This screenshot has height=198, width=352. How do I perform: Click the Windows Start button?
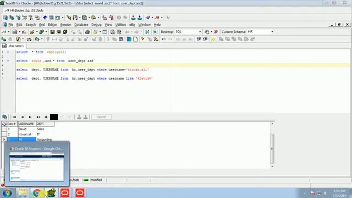coord(7,193)
